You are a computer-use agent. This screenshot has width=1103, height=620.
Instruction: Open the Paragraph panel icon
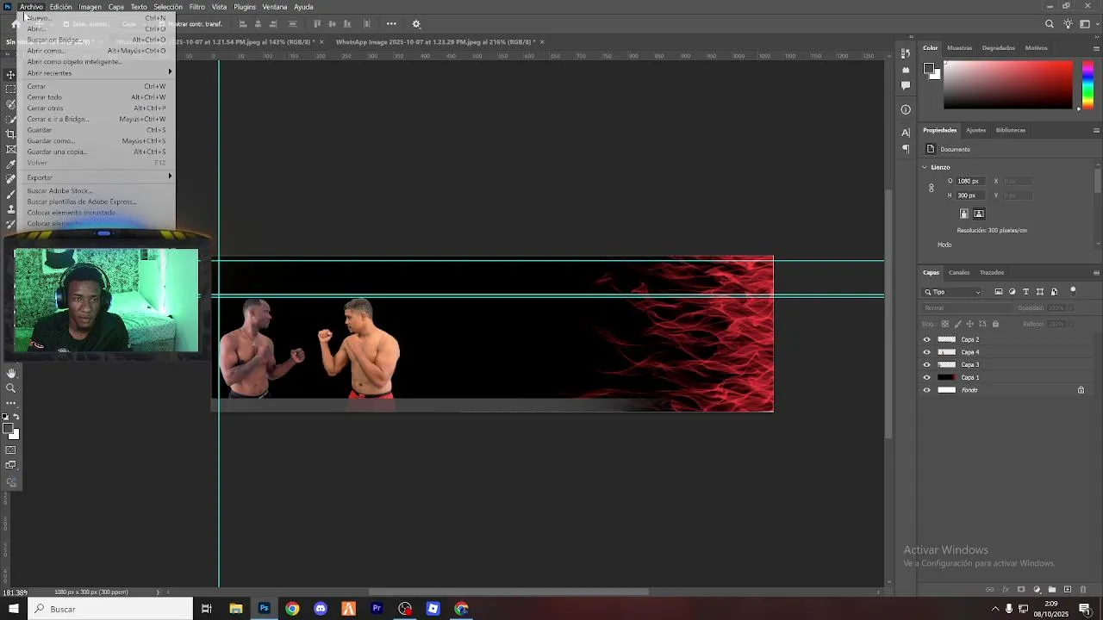(x=906, y=149)
